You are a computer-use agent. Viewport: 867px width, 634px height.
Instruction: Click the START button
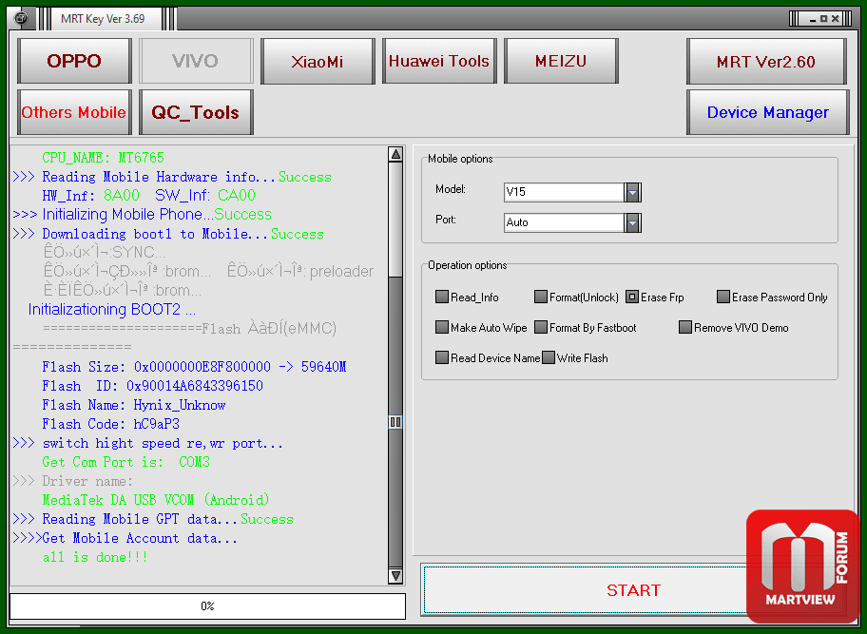(633, 589)
